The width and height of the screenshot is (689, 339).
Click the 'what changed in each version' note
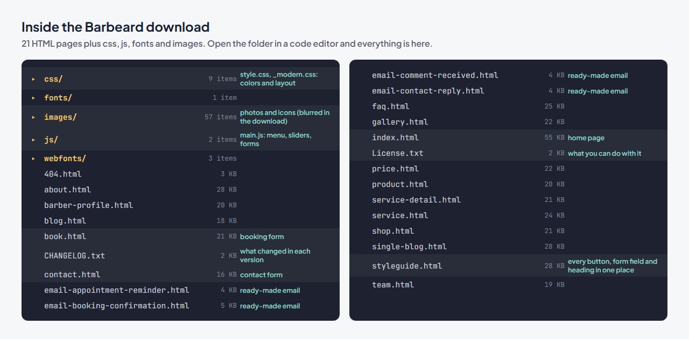(275, 256)
